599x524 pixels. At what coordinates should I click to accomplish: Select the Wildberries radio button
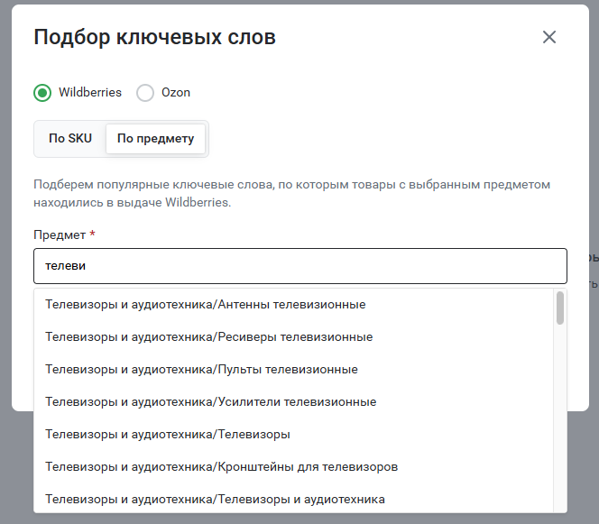tap(42, 93)
